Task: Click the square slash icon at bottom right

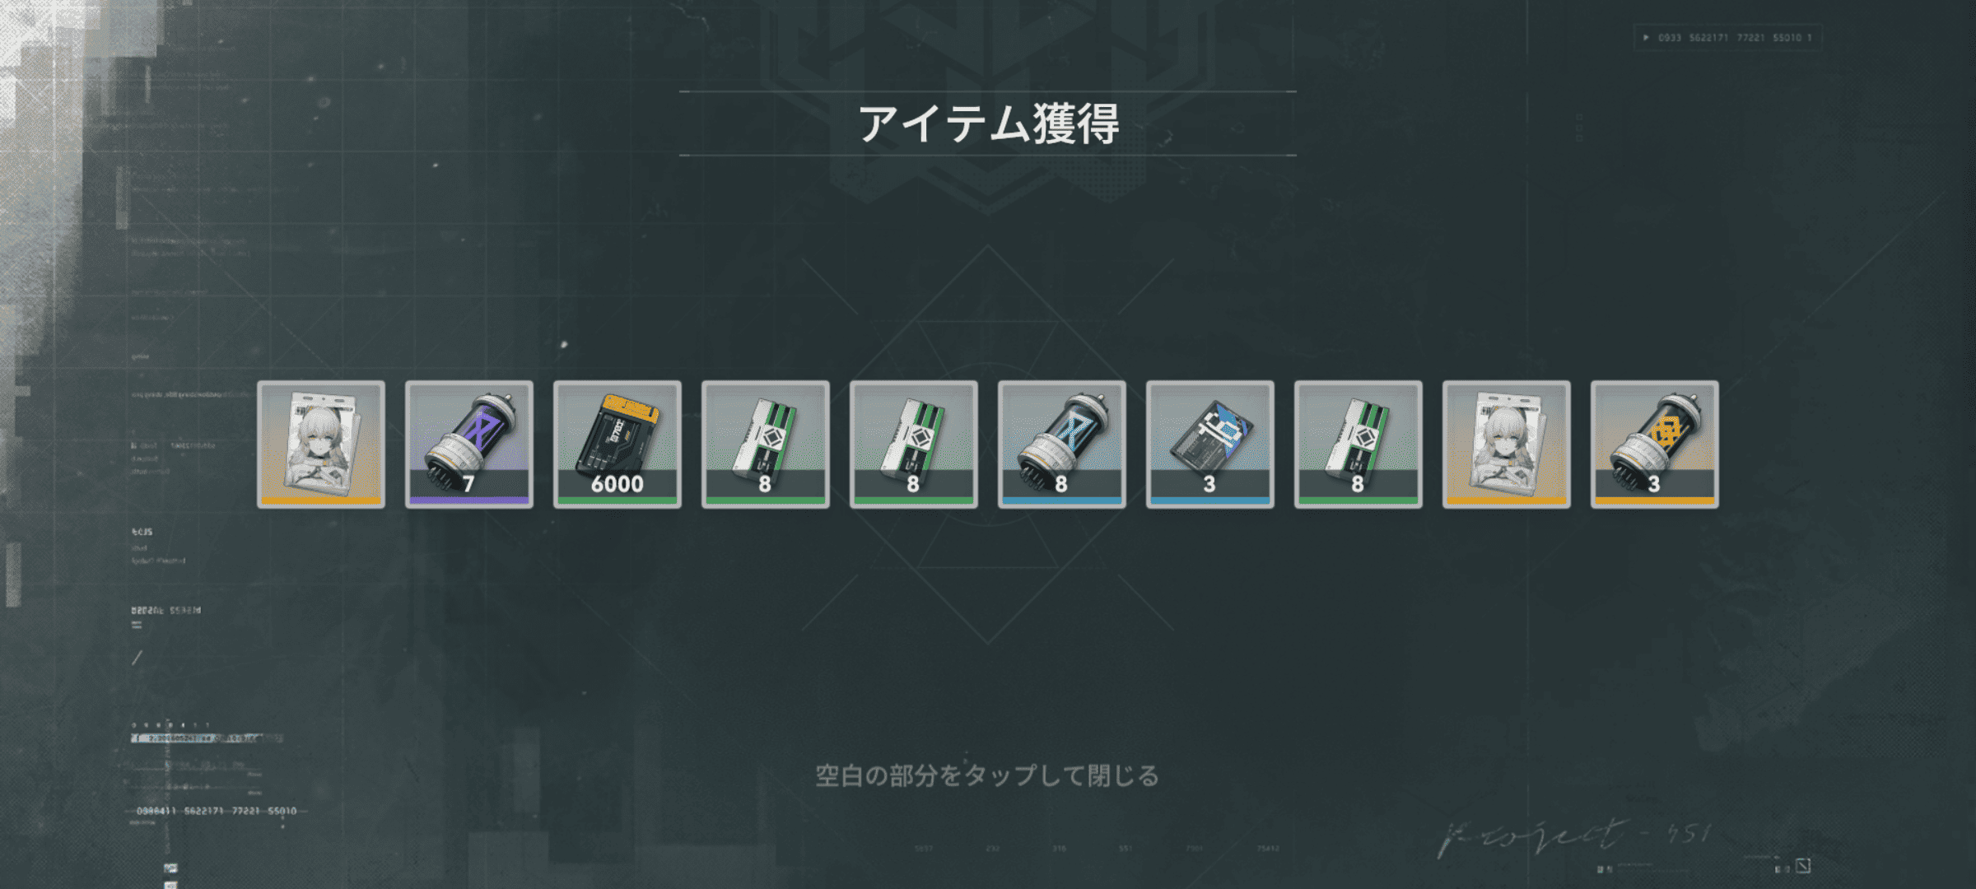Action: click(1803, 865)
